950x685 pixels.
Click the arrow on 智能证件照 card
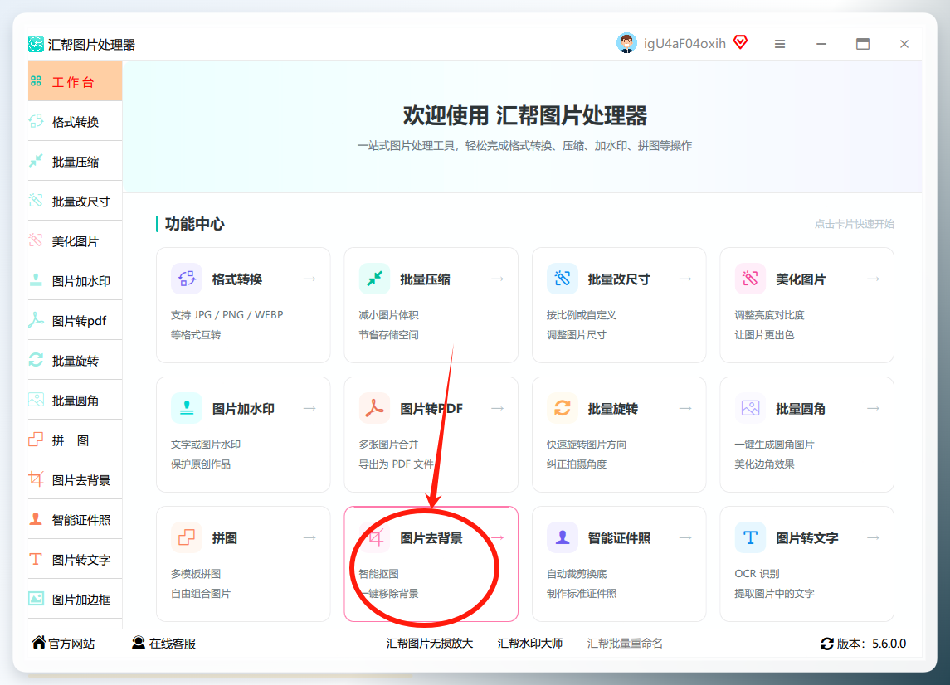tap(685, 538)
